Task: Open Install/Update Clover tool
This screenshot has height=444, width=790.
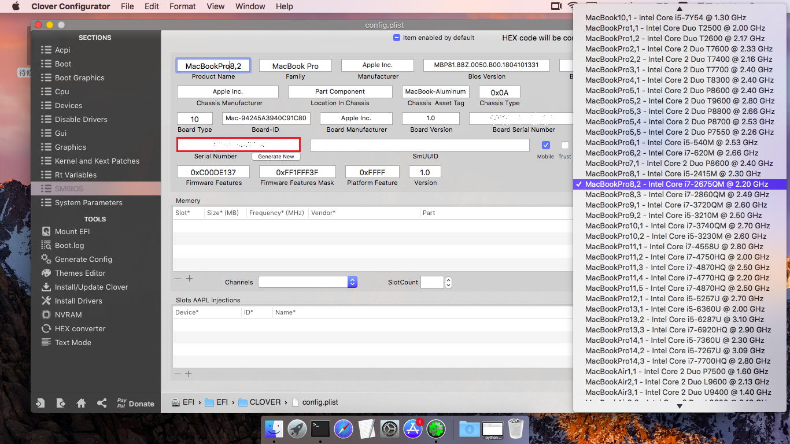Action: [84, 287]
